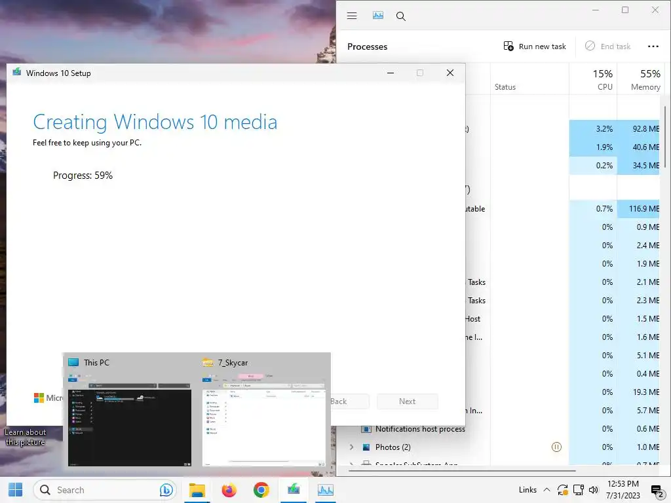Click the Photos app icon in list

pos(366,447)
